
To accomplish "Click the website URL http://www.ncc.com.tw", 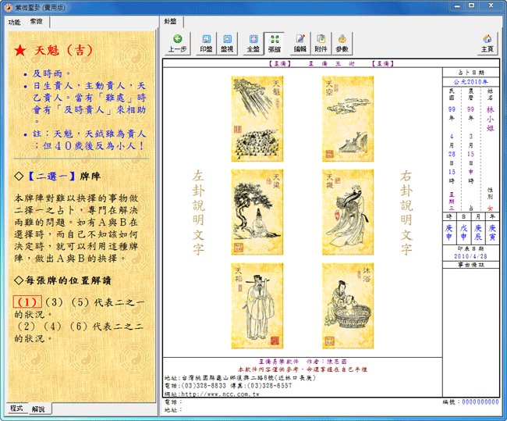I will pos(220,394).
